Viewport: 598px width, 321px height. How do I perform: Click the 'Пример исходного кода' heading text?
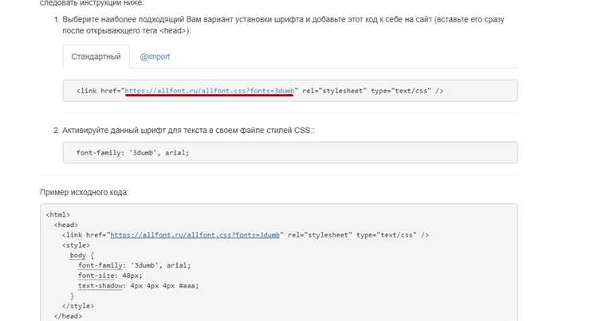click(x=85, y=192)
